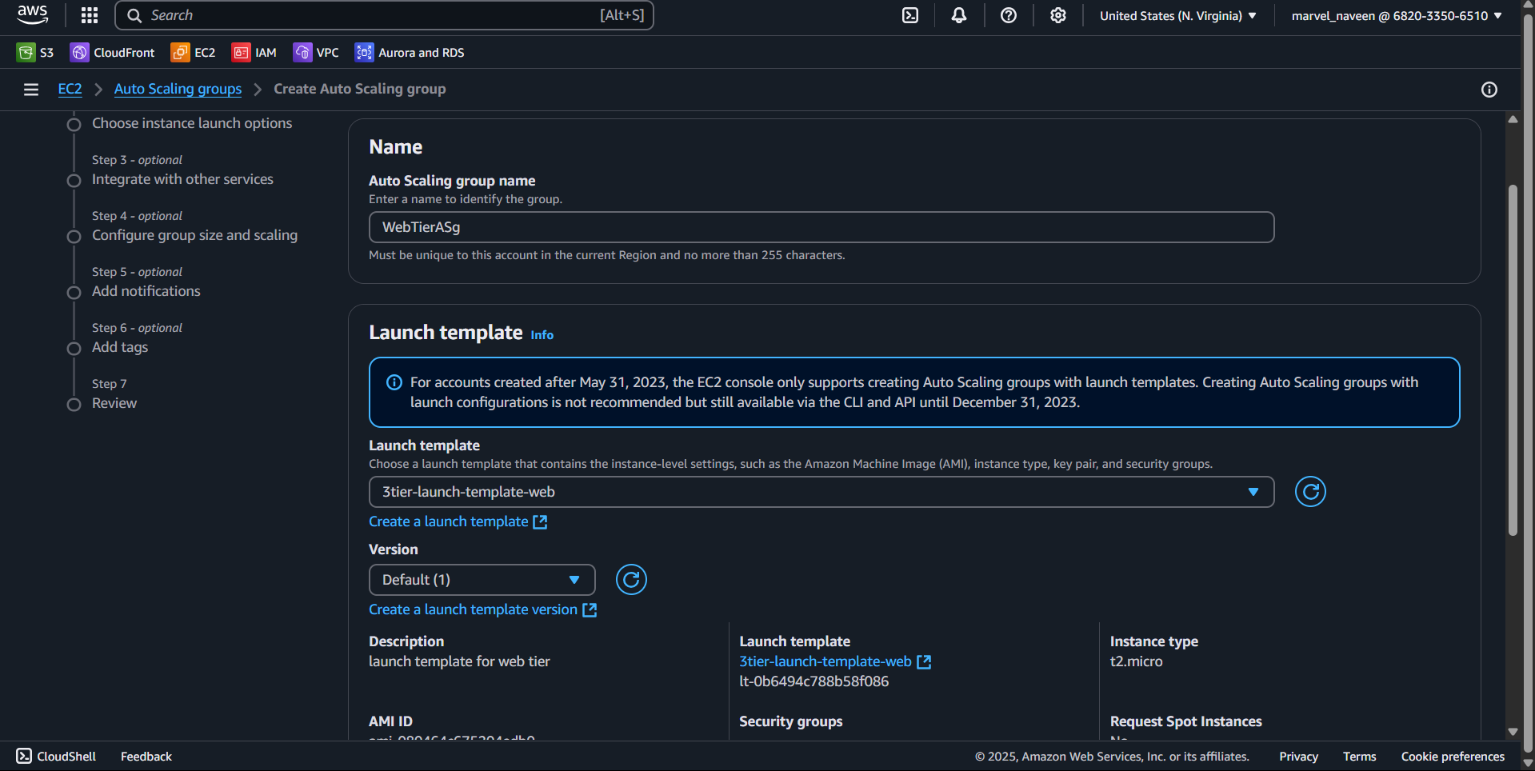Image resolution: width=1535 pixels, height=771 pixels.
Task: Open IAM from the favorites bar
Action: (254, 53)
